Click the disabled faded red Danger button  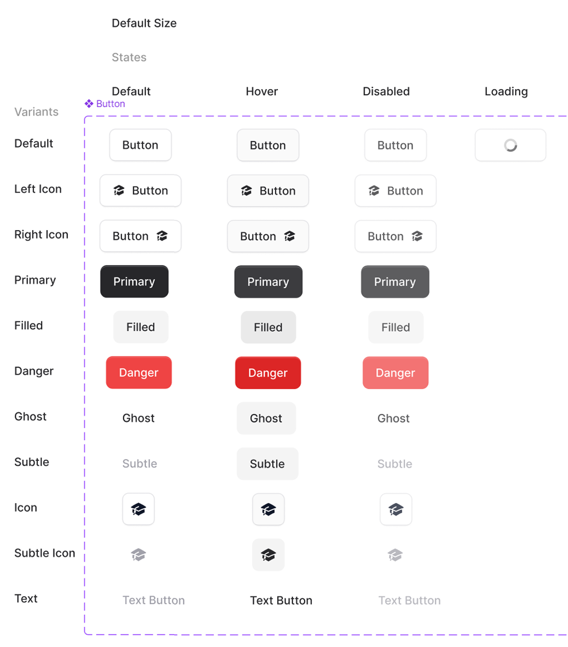pos(395,373)
